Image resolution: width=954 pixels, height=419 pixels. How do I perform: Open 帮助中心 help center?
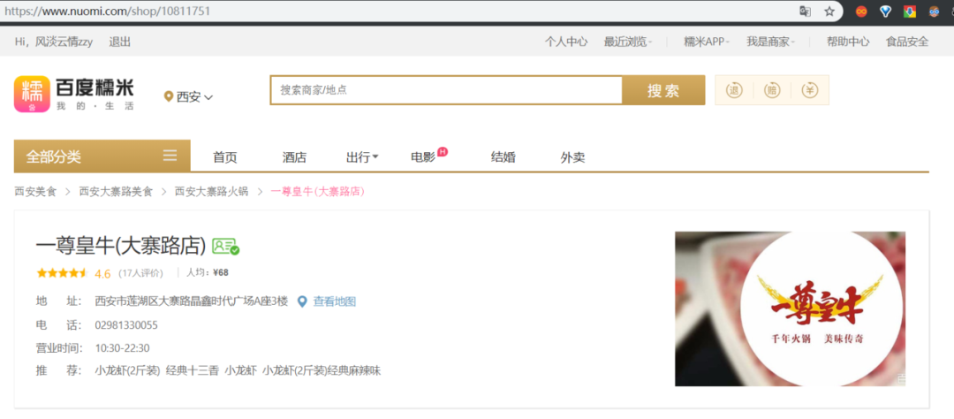coord(847,42)
